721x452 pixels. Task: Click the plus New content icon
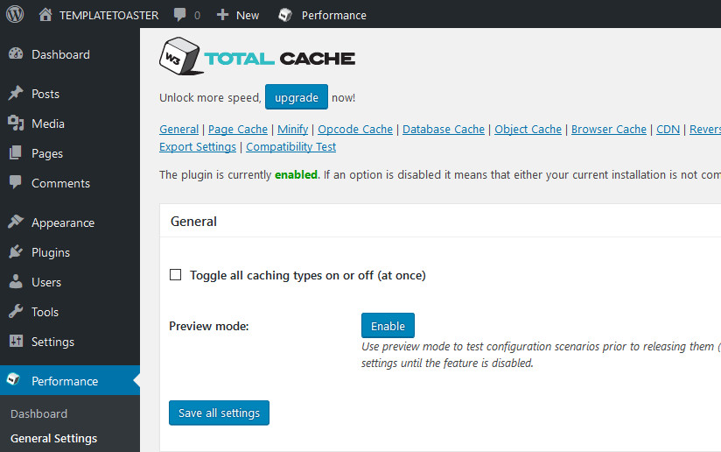[222, 15]
